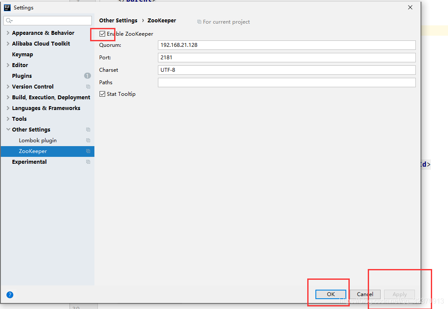
Task: Click the Charset label
Action: (109, 70)
